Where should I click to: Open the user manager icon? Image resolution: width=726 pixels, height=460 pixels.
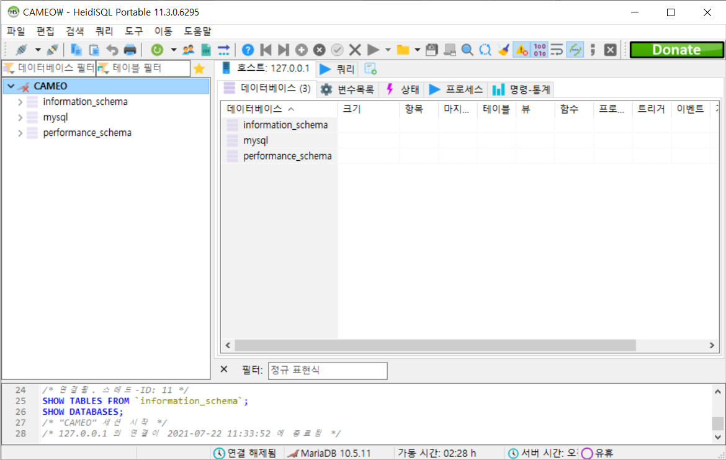(188, 50)
